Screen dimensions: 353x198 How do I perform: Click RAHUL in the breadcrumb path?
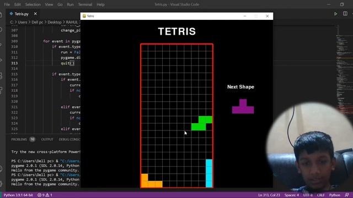pyautogui.click(x=72, y=22)
